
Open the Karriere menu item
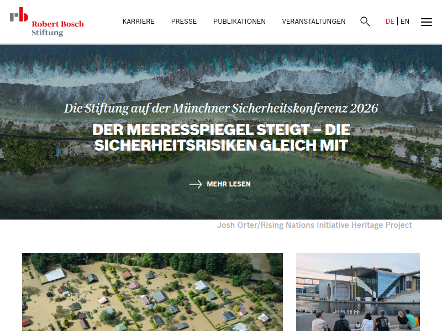tap(139, 22)
